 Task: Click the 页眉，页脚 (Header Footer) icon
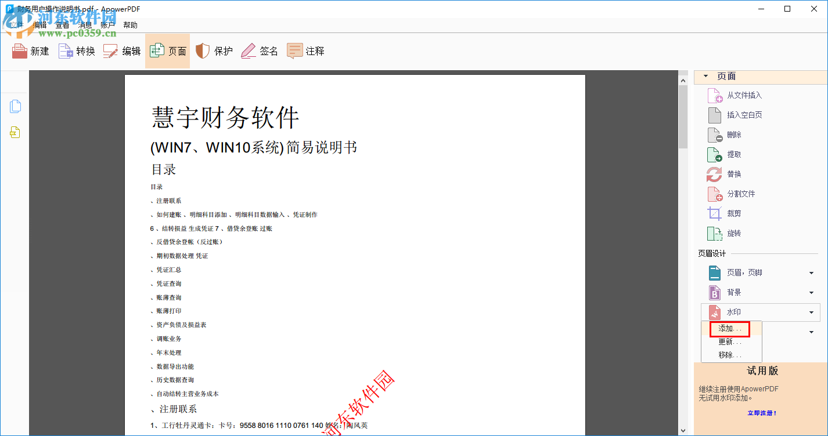(x=714, y=272)
